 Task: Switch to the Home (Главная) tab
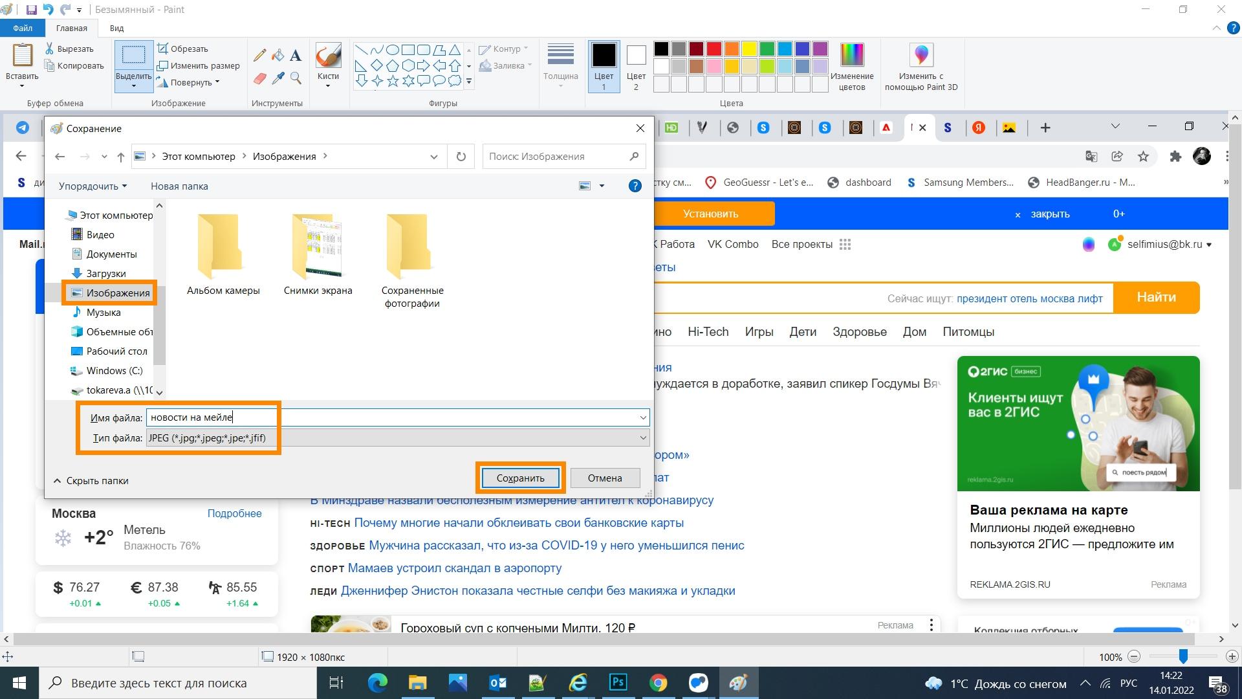pos(71,28)
